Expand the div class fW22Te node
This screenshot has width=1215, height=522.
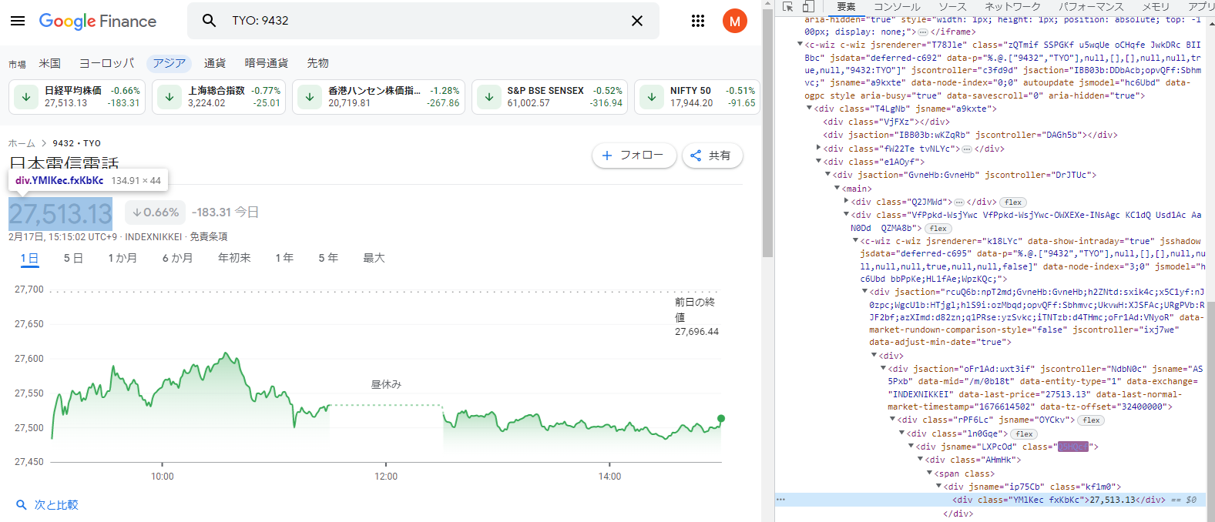point(818,148)
